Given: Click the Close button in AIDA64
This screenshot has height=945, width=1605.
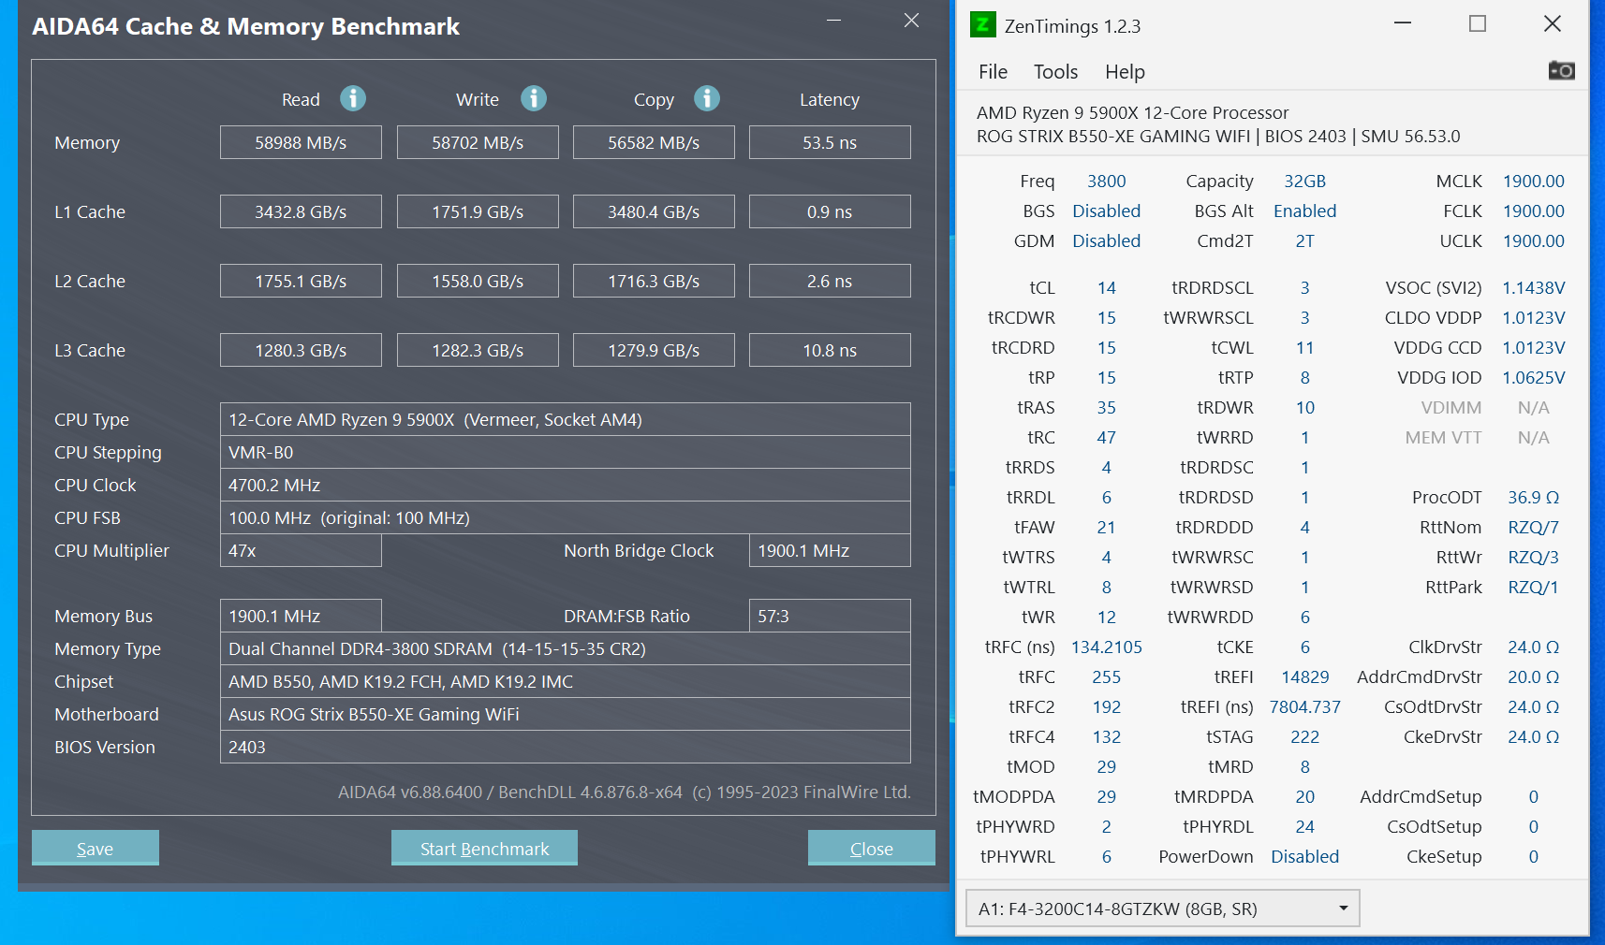Looking at the screenshot, I should (x=872, y=848).
